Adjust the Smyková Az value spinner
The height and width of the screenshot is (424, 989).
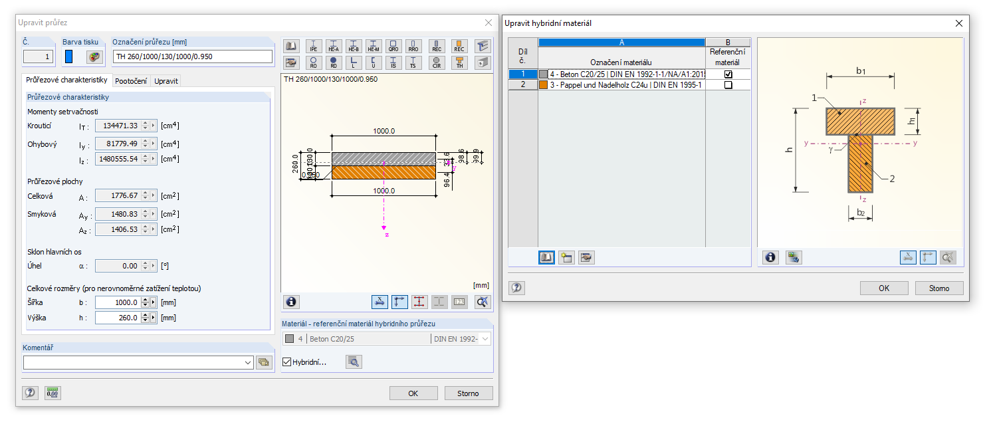[x=145, y=229]
